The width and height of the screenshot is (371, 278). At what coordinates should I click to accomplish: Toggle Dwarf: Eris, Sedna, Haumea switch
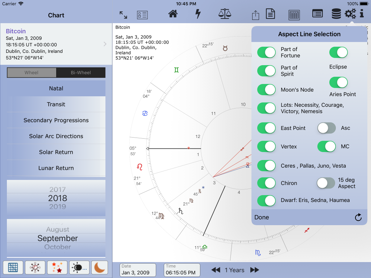tap(266, 201)
